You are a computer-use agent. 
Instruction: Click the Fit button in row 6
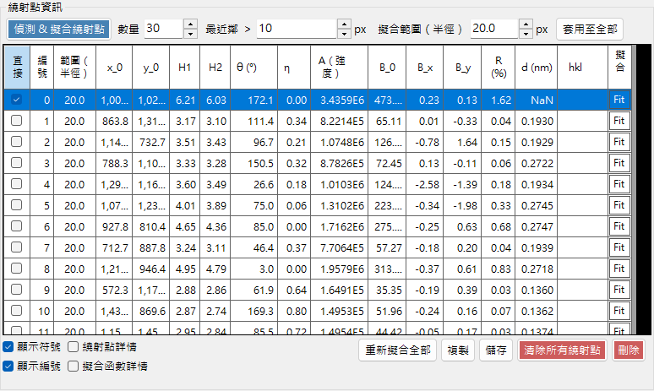(x=619, y=226)
